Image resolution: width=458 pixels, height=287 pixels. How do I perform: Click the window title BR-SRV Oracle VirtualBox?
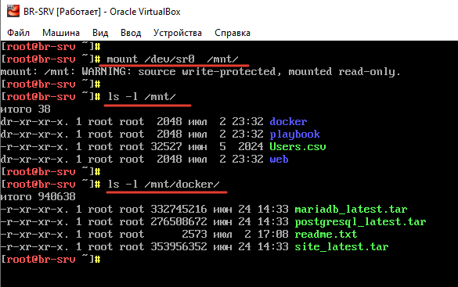pos(102,12)
